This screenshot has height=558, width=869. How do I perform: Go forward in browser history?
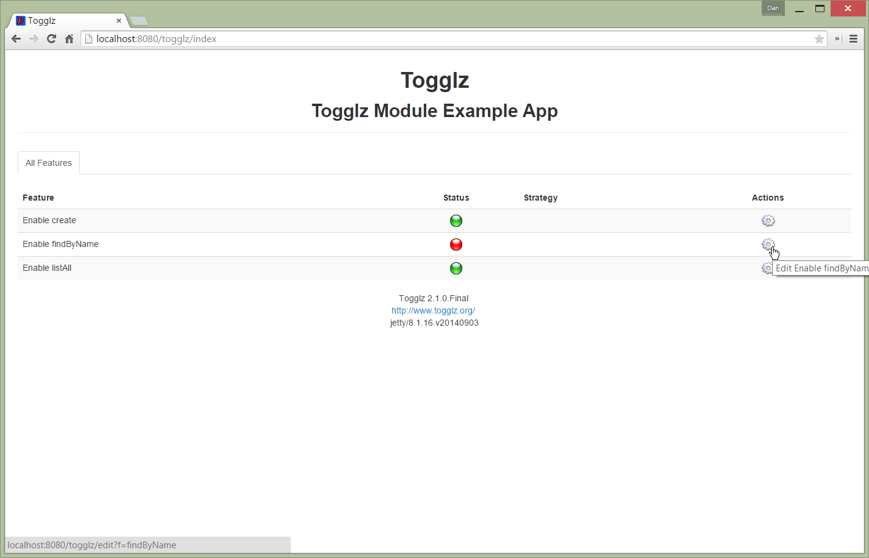[x=34, y=39]
